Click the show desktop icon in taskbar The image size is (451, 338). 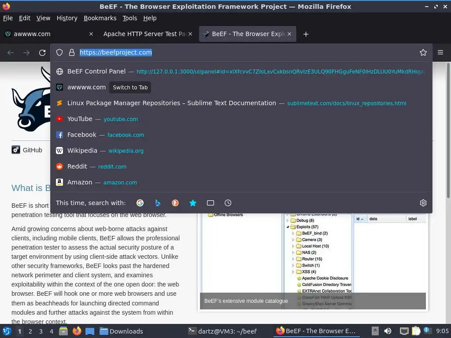click(x=90, y=331)
